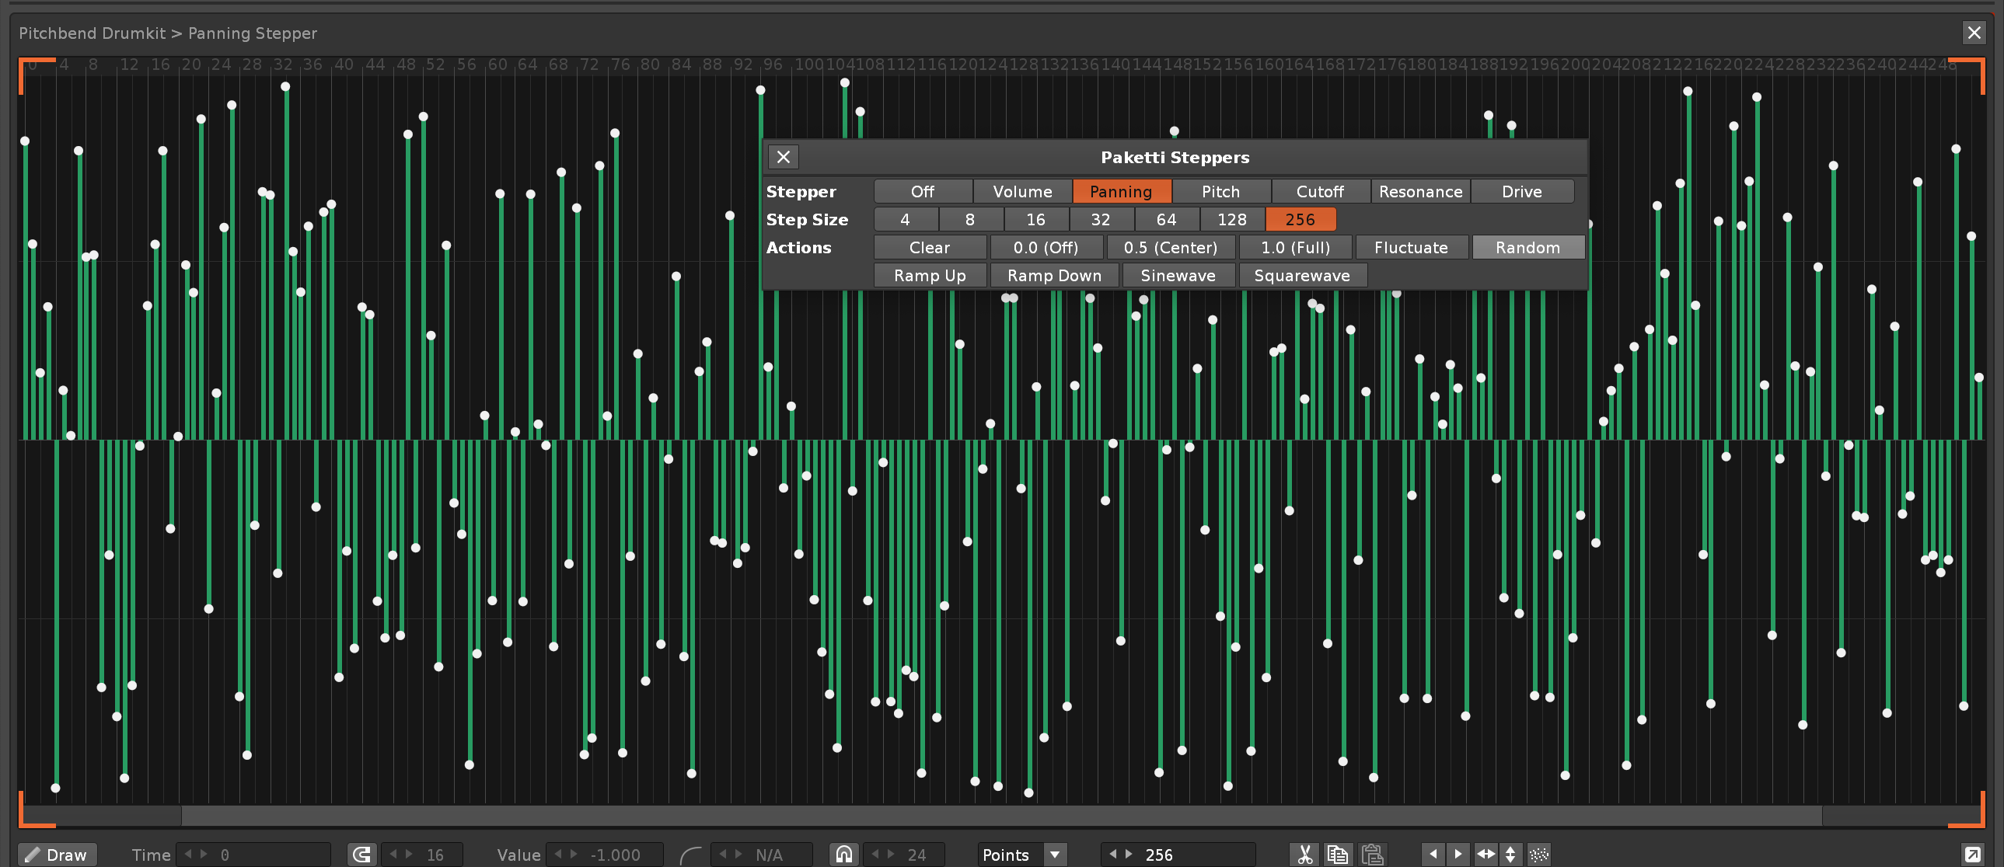
Task: Click the copy envelope icon
Action: coord(1337,855)
